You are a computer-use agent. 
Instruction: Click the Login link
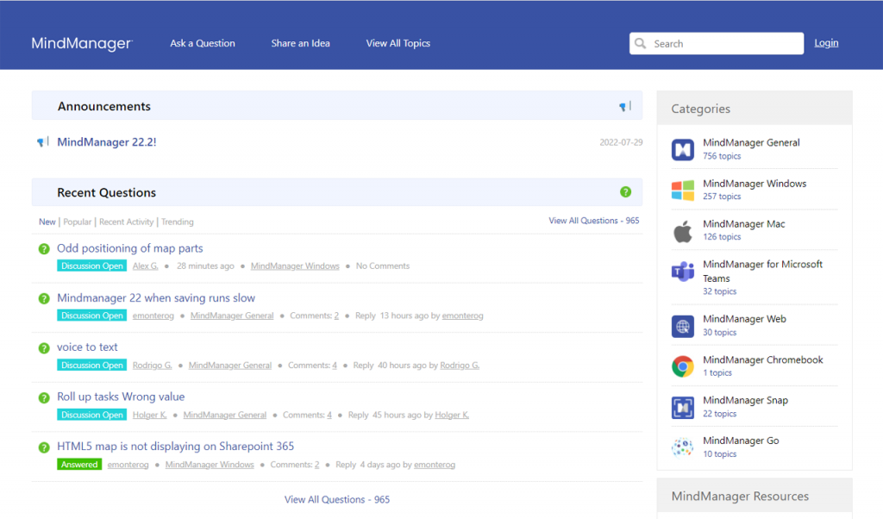pyautogui.click(x=826, y=43)
